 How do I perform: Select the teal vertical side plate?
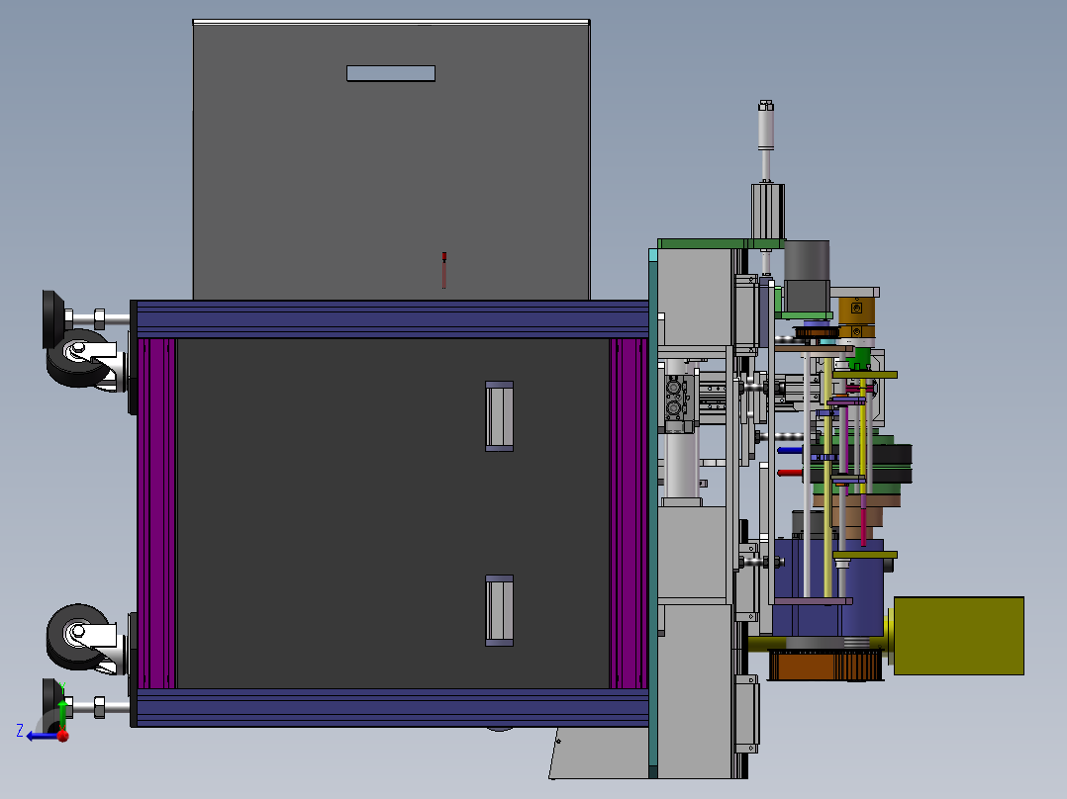pyautogui.click(x=653, y=513)
